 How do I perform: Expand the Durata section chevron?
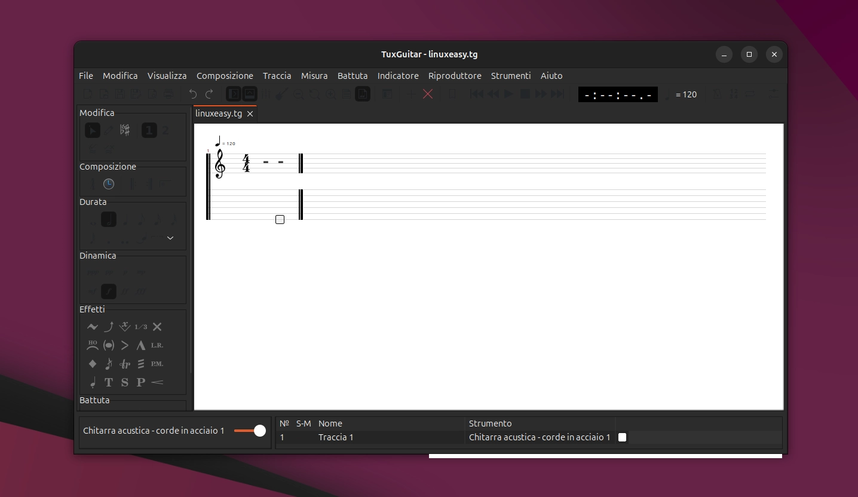[x=171, y=238]
